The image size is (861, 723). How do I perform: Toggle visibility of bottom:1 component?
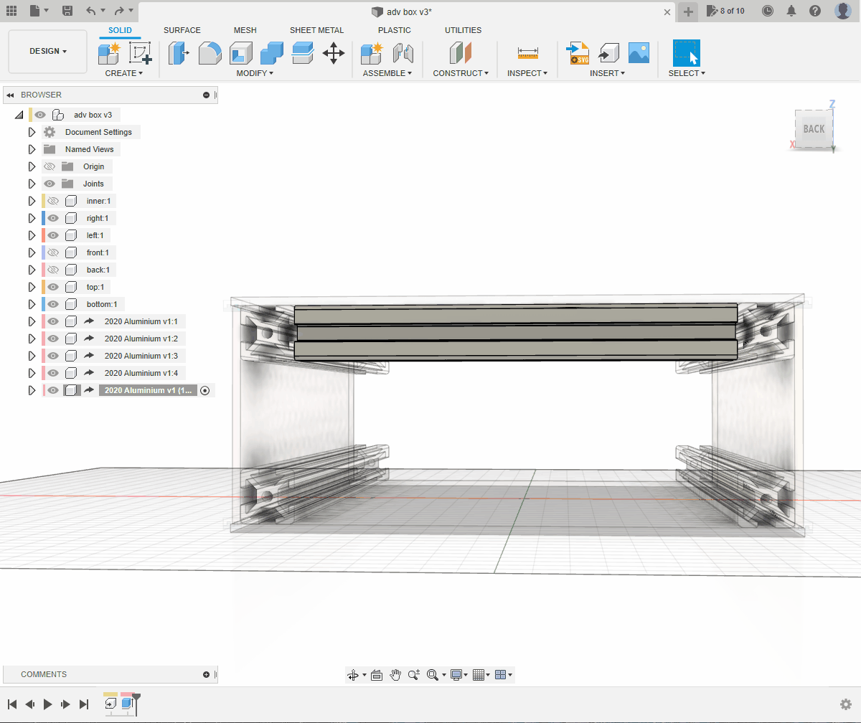[x=52, y=304]
